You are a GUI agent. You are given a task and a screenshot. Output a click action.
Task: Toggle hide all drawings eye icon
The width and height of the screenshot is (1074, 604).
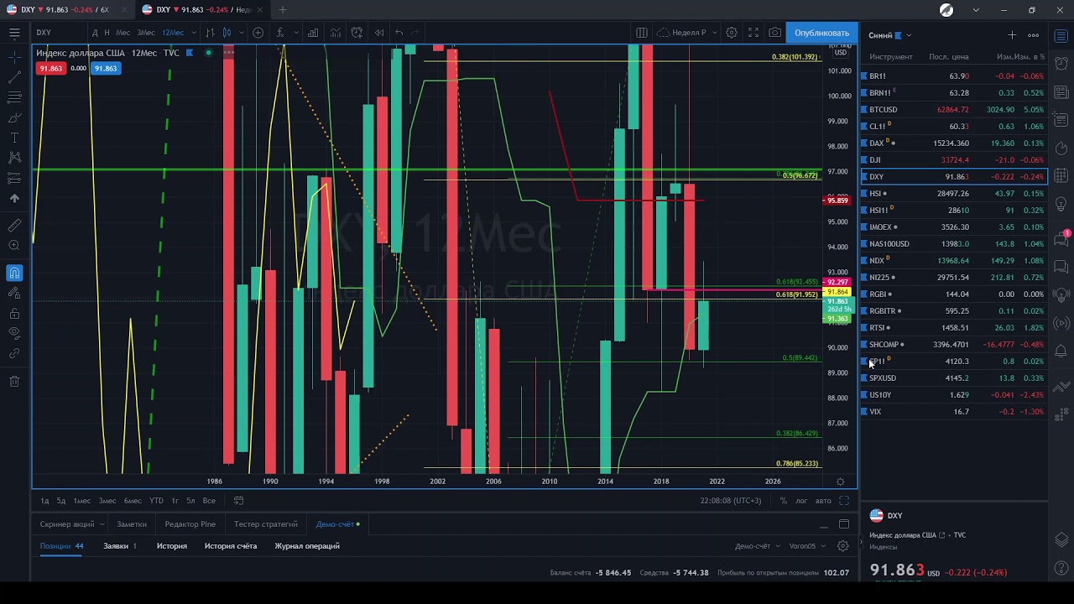point(14,333)
